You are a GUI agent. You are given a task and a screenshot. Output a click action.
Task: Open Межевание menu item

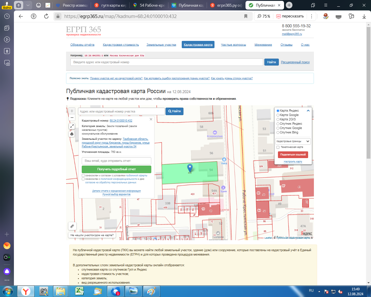coord(263,45)
